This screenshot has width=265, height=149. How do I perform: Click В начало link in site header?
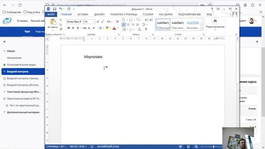click(x=22, y=21)
